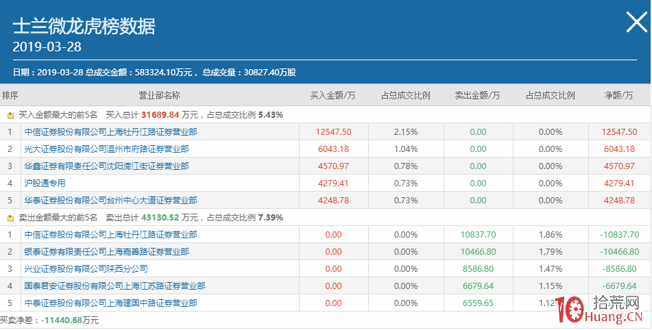Click the 0.78% cell
The image size is (652, 330).
coord(406,166)
